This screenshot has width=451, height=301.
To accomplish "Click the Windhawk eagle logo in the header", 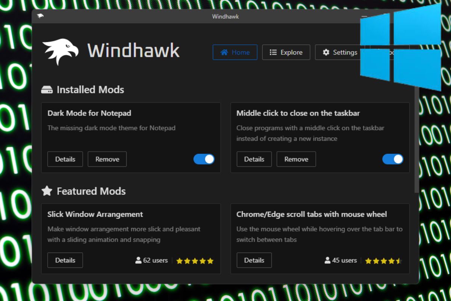I will [x=61, y=52].
